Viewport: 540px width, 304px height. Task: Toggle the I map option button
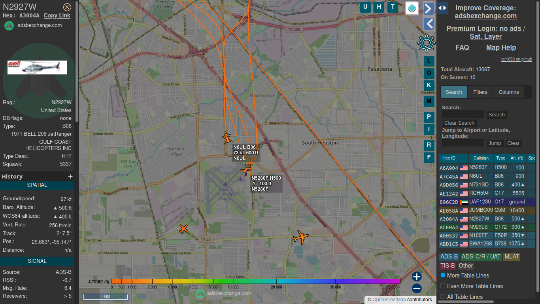(429, 129)
